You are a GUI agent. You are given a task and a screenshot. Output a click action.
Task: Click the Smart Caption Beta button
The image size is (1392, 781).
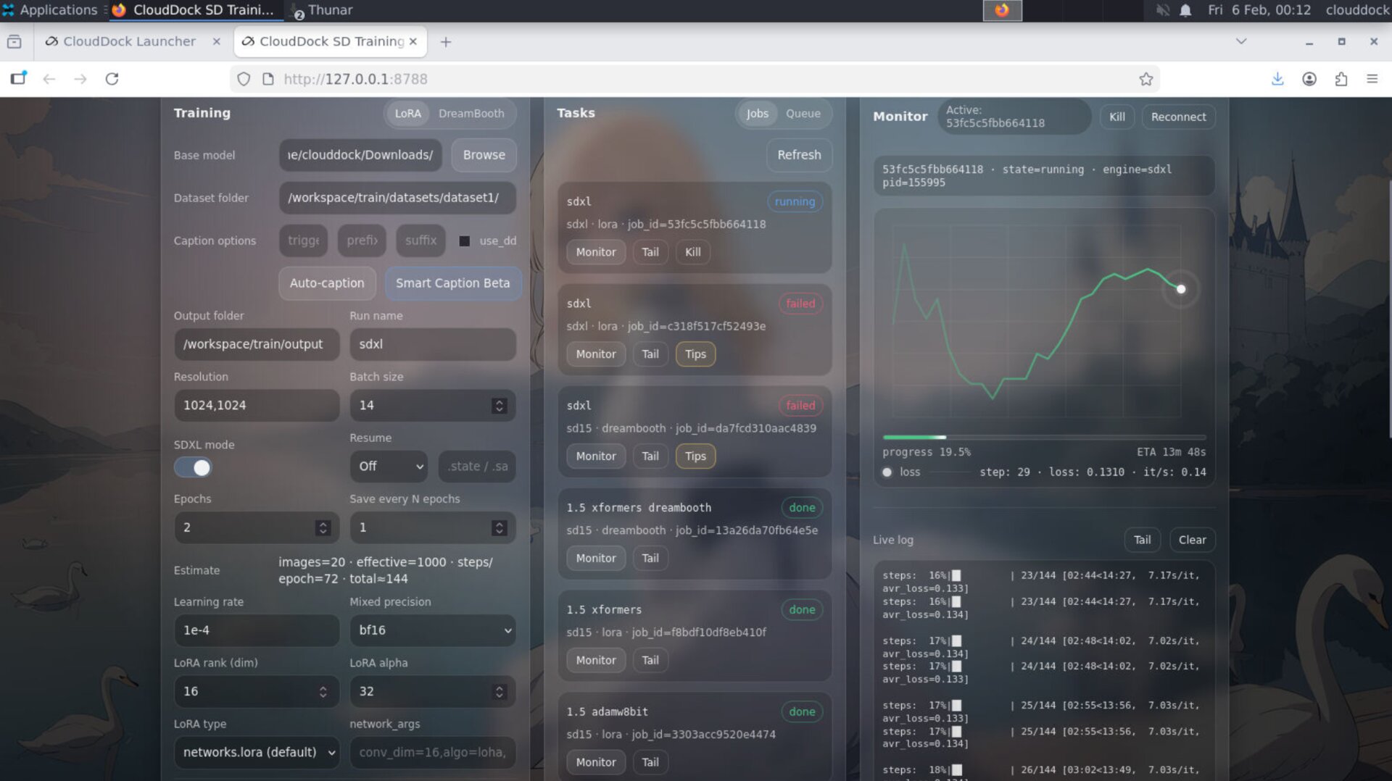coord(452,283)
